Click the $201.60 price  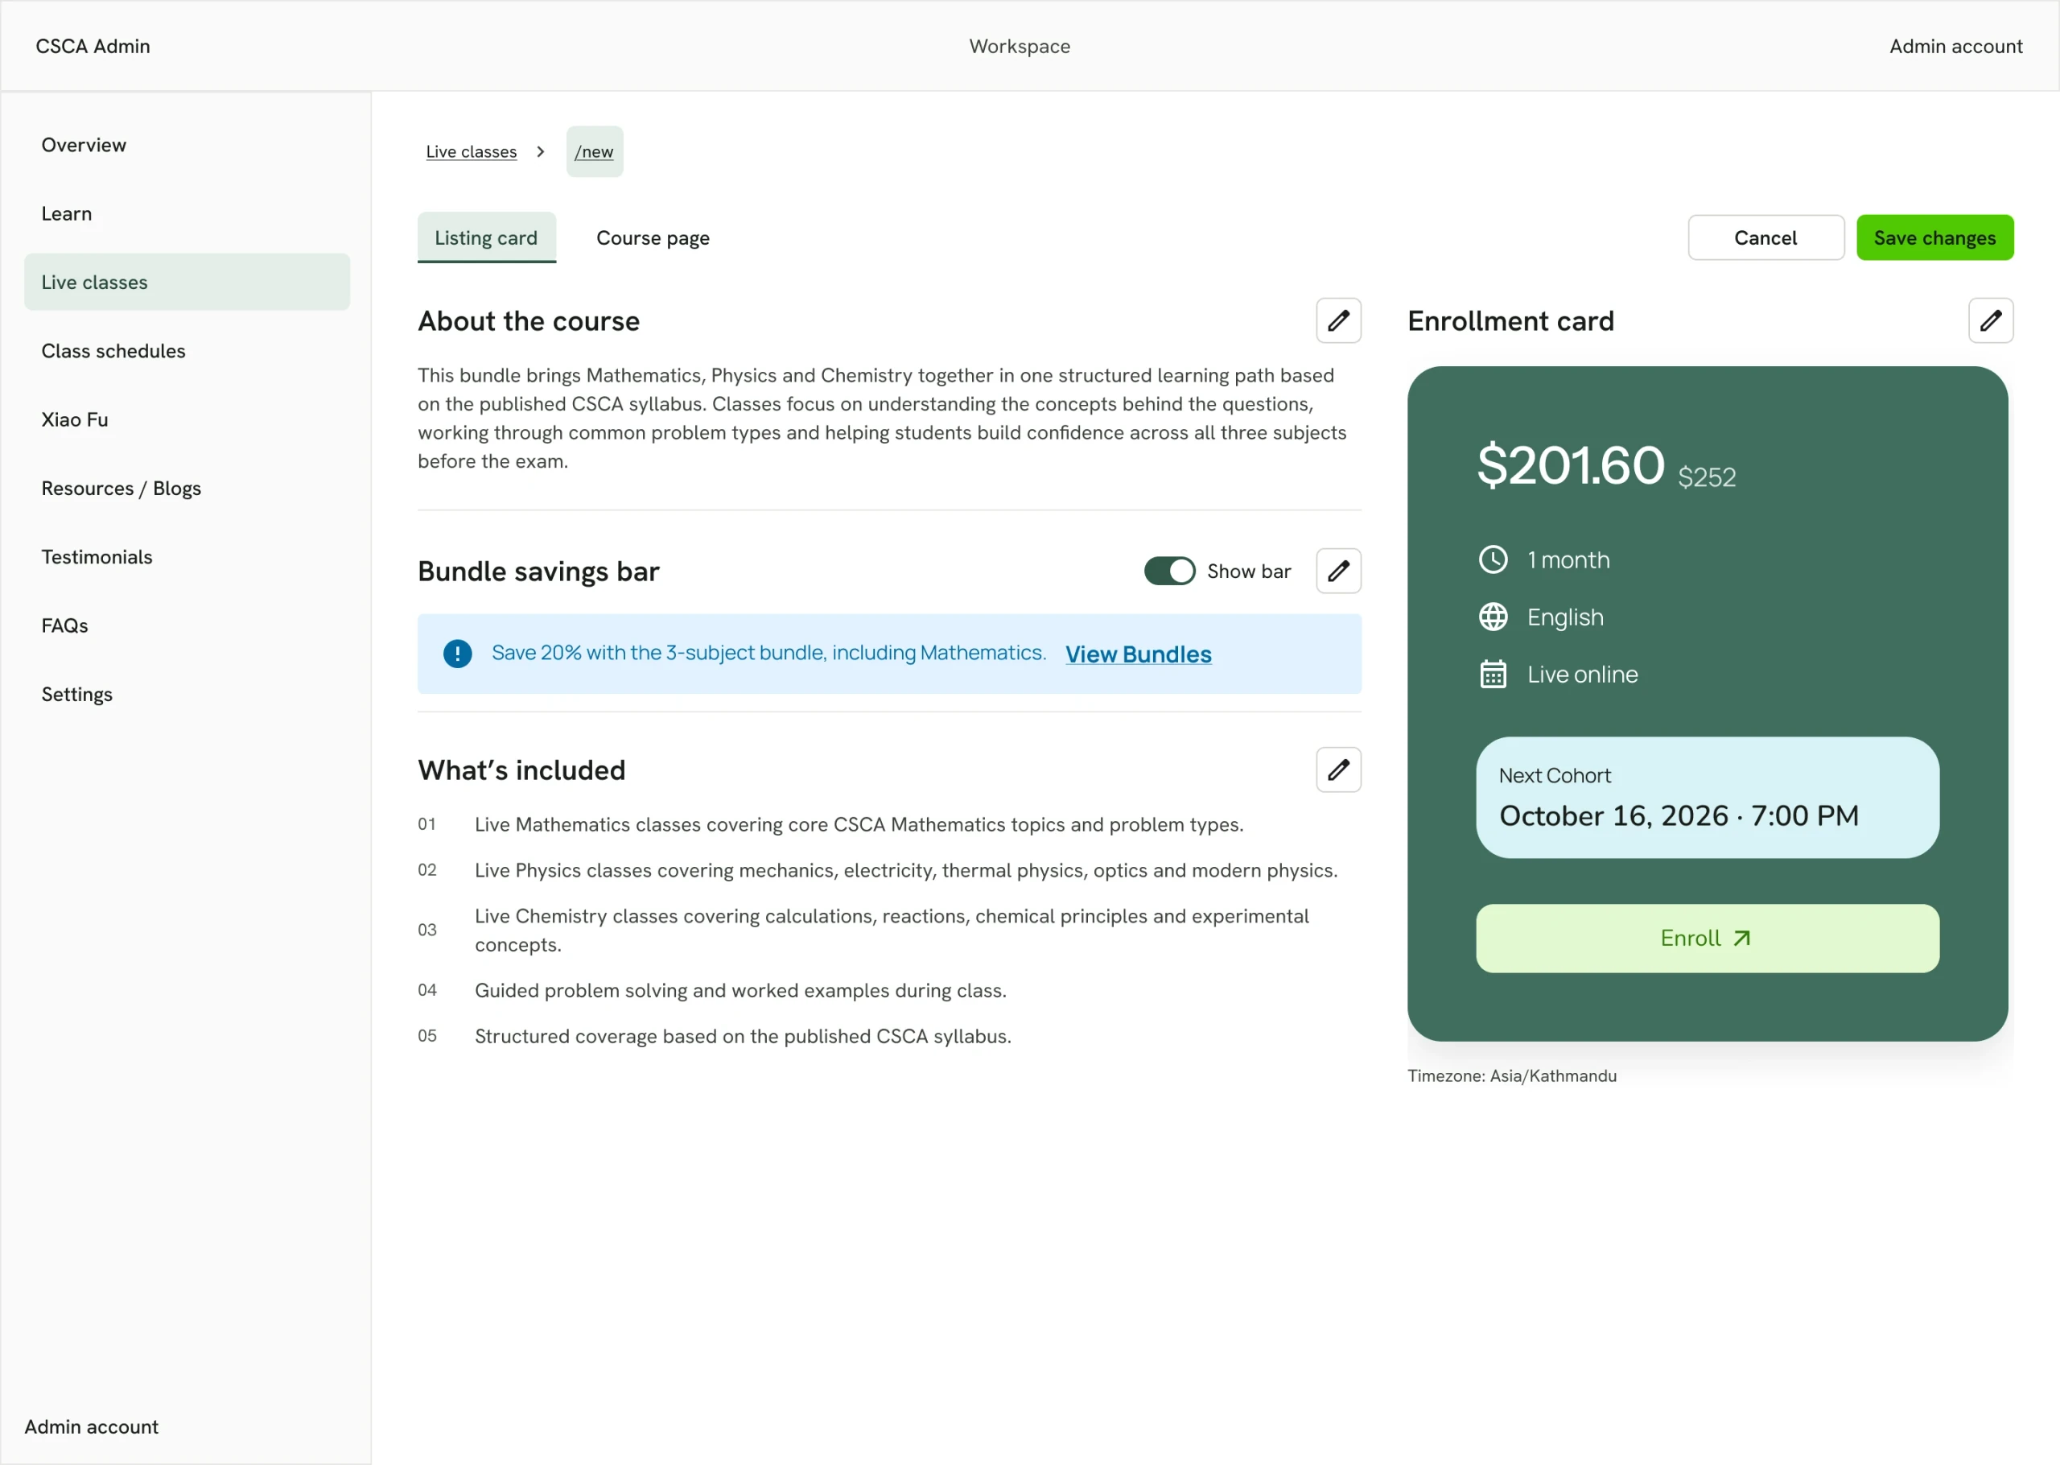point(1571,465)
